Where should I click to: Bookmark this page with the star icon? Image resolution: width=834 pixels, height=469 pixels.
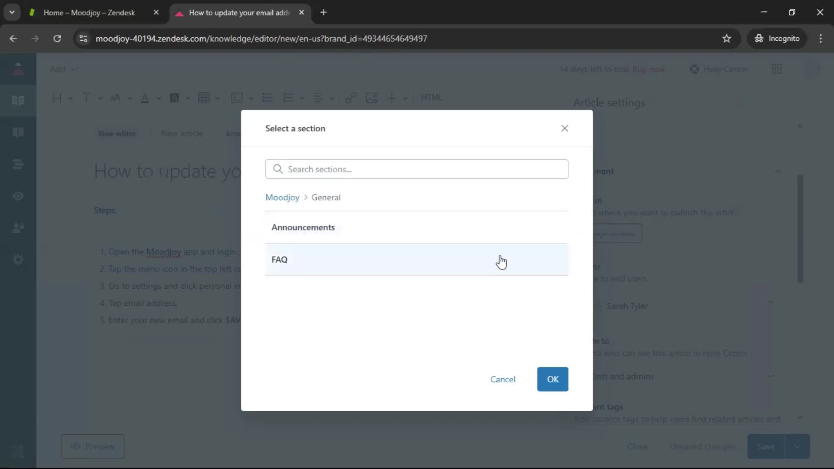[726, 38]
